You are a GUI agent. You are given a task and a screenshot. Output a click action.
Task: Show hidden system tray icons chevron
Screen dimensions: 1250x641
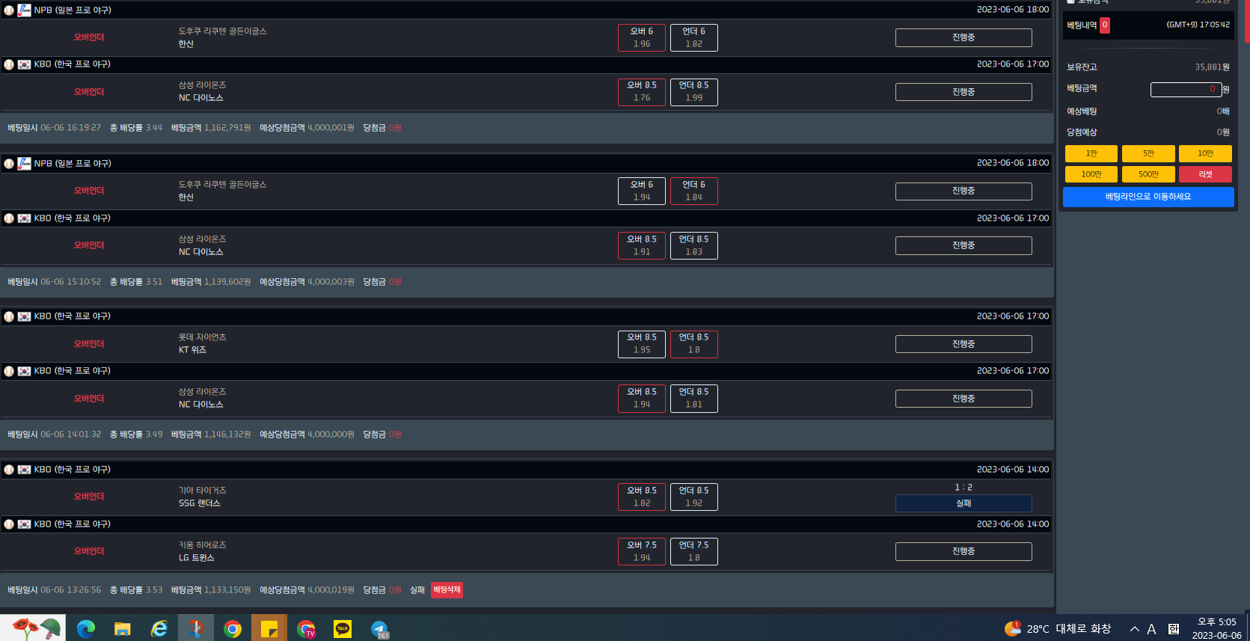(1134, 629)
